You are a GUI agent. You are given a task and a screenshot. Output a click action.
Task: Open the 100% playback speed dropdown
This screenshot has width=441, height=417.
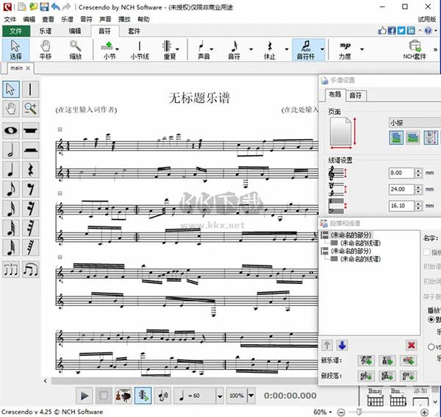click(x=250, y=396)
